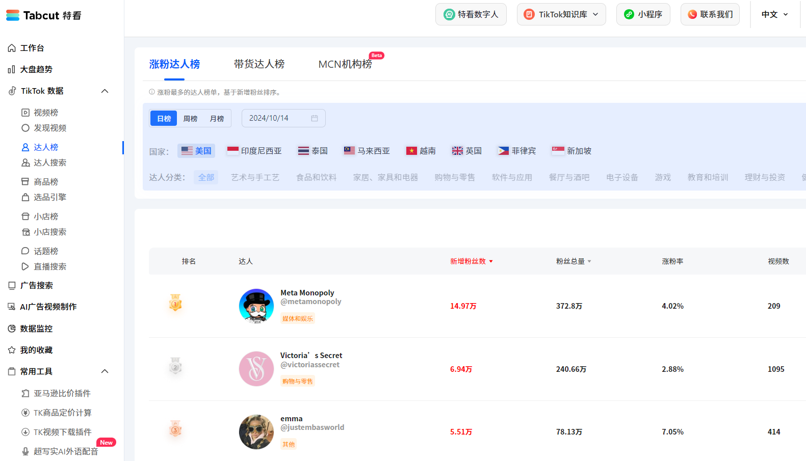Click the 直播搜索 play triangle icon

click(25, 266)
